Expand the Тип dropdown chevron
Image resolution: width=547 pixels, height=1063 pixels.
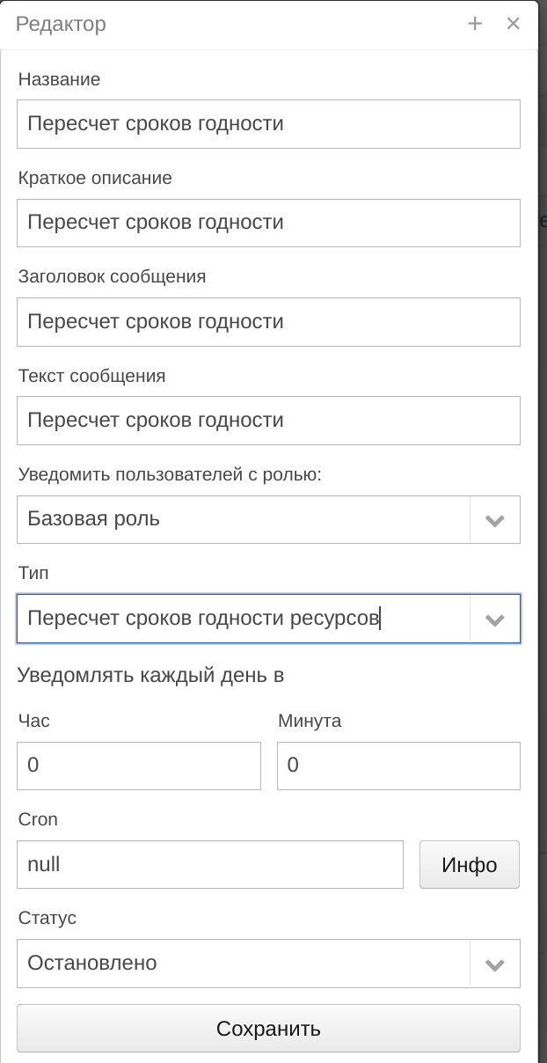[x=495, y=619]
